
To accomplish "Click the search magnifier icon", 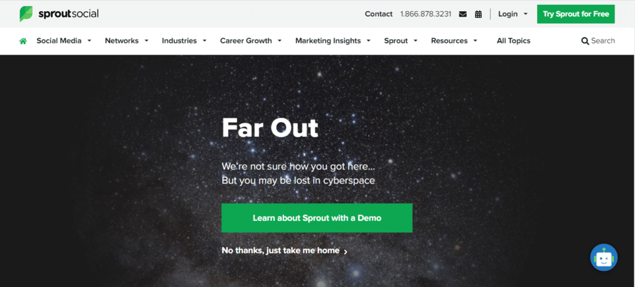I will tap(585, 41).
